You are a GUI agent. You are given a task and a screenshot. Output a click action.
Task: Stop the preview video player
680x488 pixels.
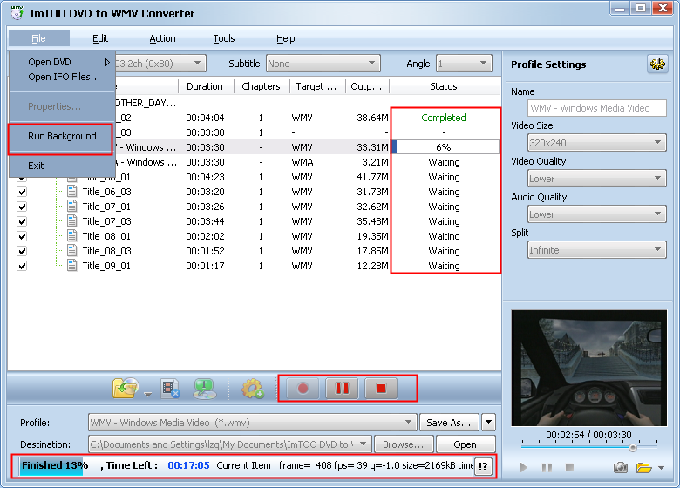(x=570, y=467)
